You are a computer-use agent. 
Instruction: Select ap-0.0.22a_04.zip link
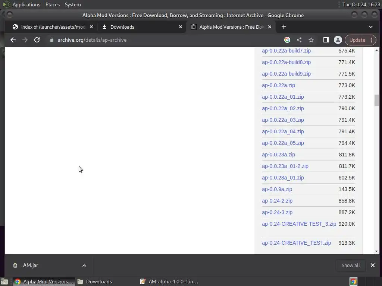click(283, 131)
